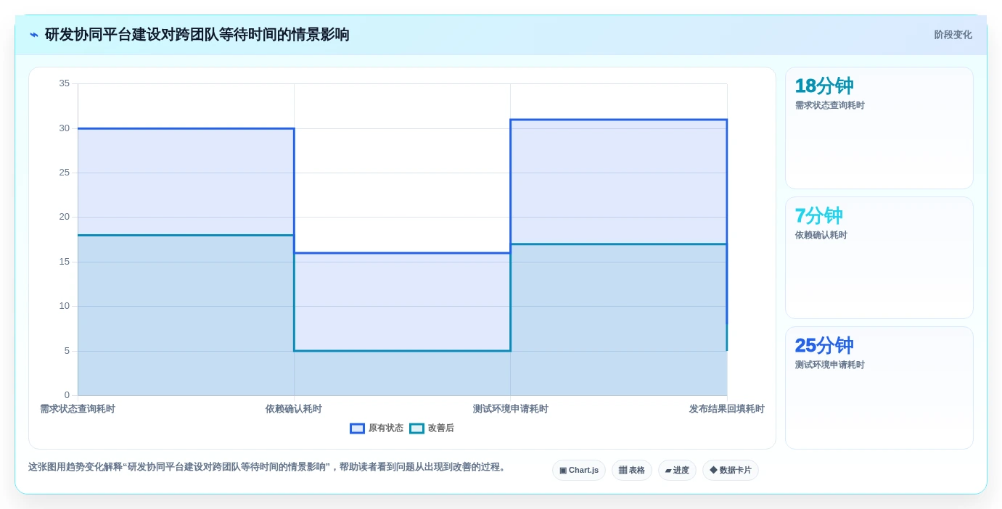Click the 阶段变化 label in header
This screenshot has height=509, width=1002.
[x=953, y=35]
